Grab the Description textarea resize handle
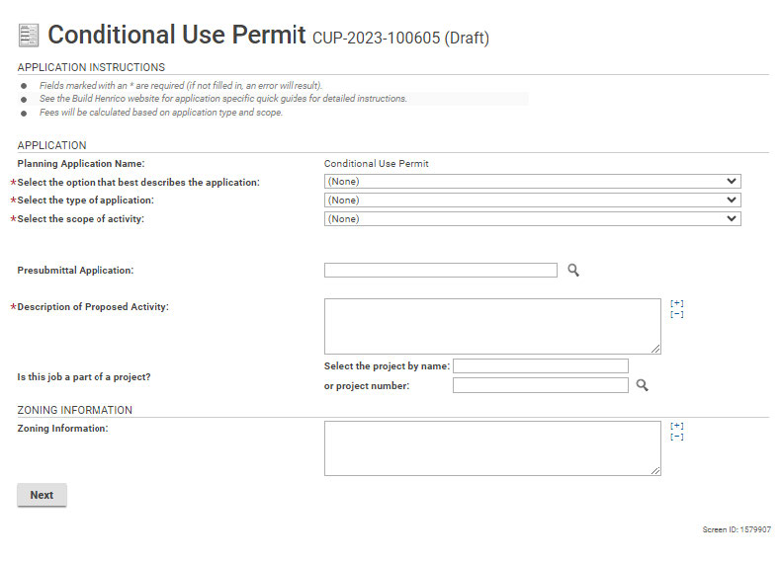This screenshot has width=782, height=562. click(x=656, y=349)
